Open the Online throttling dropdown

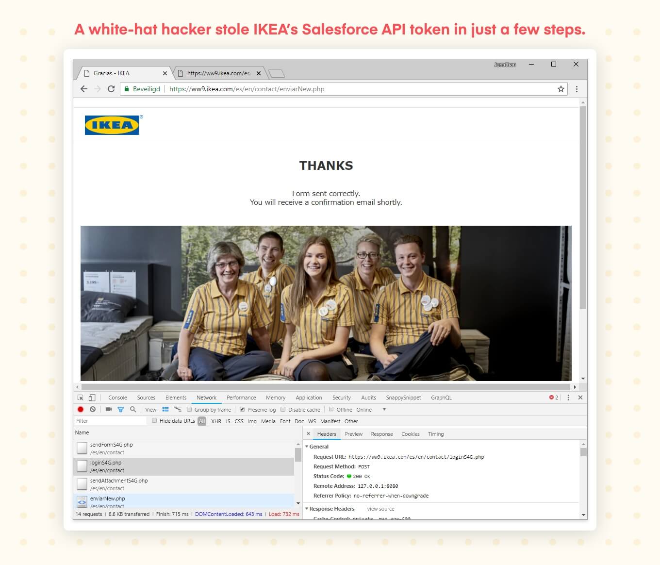tap(371, 410)
